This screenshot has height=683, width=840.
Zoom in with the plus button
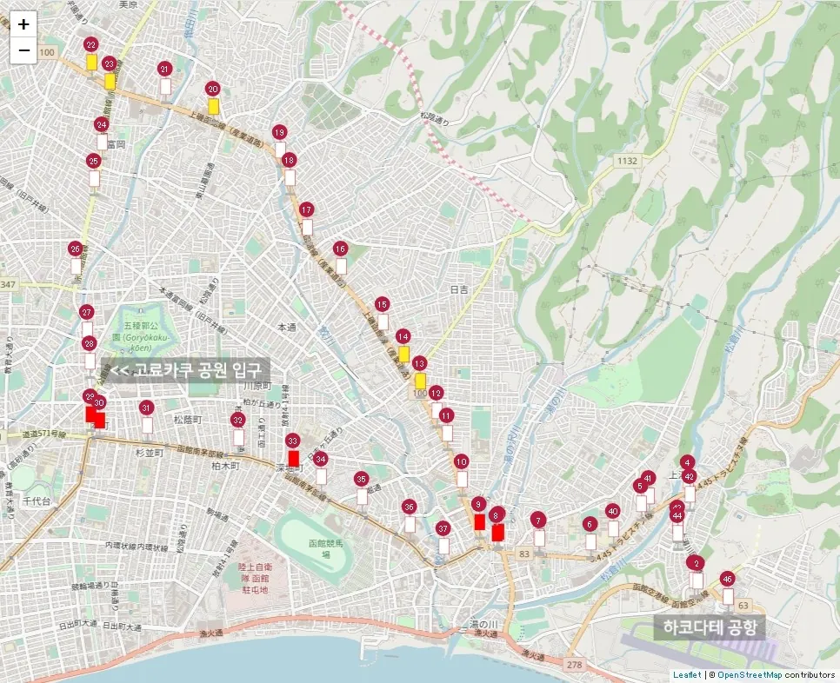[23, 25]
